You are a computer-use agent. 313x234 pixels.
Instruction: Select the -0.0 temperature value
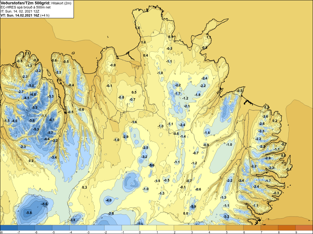(113, 65)
